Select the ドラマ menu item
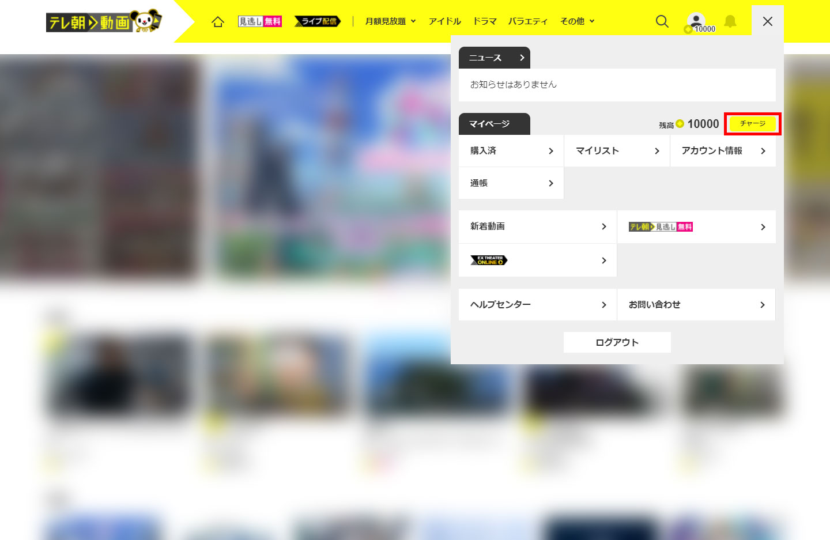 (x=484, y=21)
